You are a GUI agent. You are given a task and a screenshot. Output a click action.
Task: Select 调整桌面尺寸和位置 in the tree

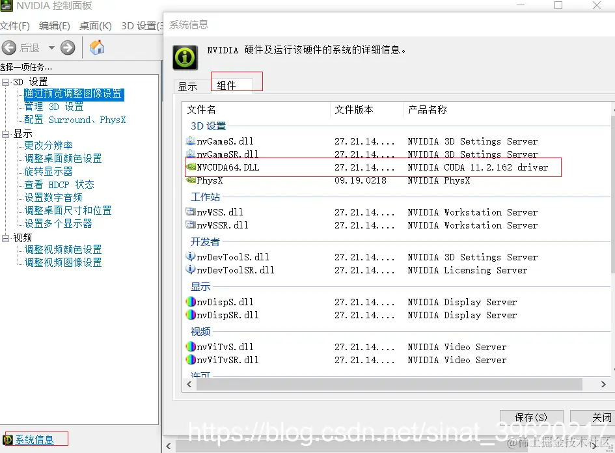click(68, 210)
